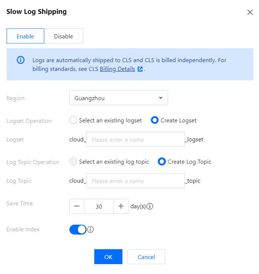Pick Select an existing log topic option
The width and height of the screenshot is (259, 274).
73,161
